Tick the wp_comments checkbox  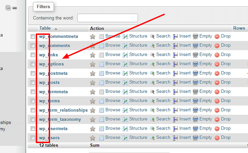tap(33, 46)
